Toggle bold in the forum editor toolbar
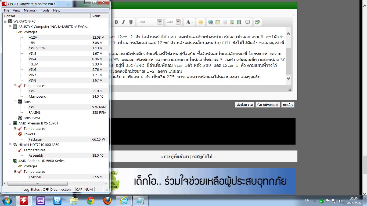367x206 pixels. point(116,22)
